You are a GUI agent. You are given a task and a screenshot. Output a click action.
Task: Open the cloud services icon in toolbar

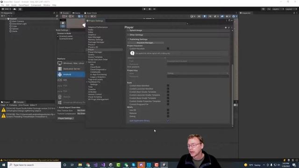14,9
